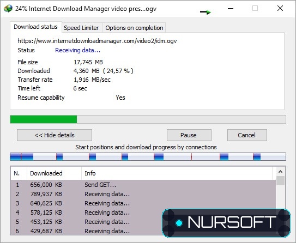Click the downloaded value 4,360 MB
This screenshot has width=296, height=243.
[86, 71]
